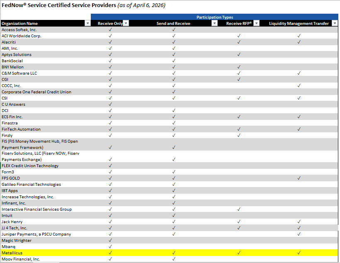The image size is (340, 263).
Task: Click the Intuit cell
Action: 46,215
